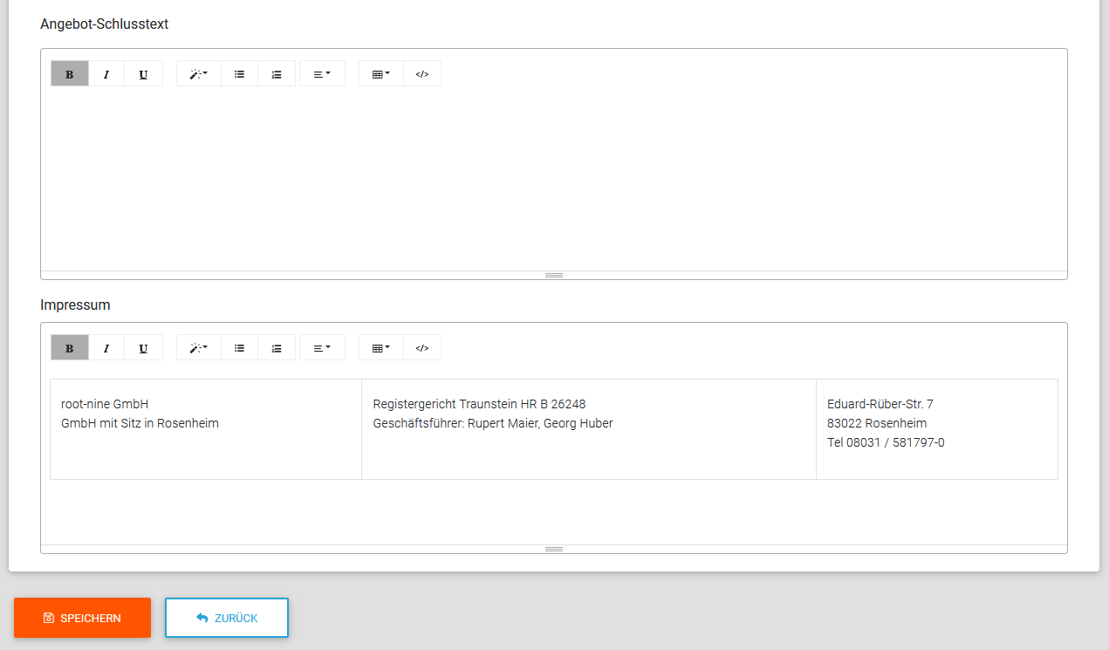This screenshot has width=1109, height=650.
Task: Insert bulleted list in Impressum editor
Action: tap(239, 348)
